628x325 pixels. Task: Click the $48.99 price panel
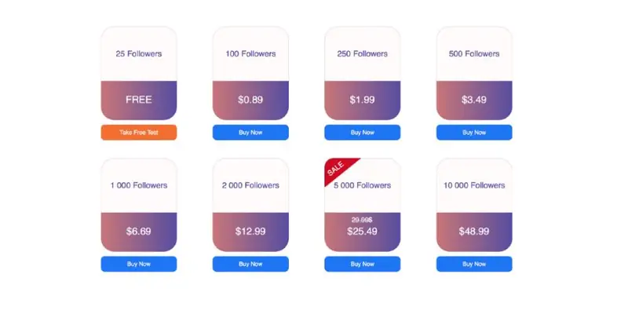point(474,232)
